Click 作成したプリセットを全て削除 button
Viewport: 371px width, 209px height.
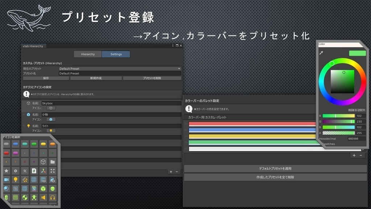click(x=275, y=177)
